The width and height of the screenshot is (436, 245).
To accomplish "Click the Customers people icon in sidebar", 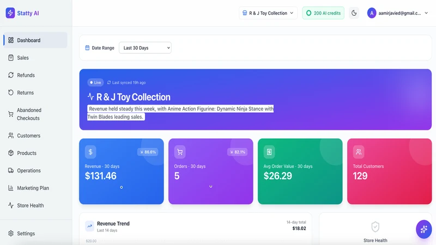I will [x=11, y=136].
